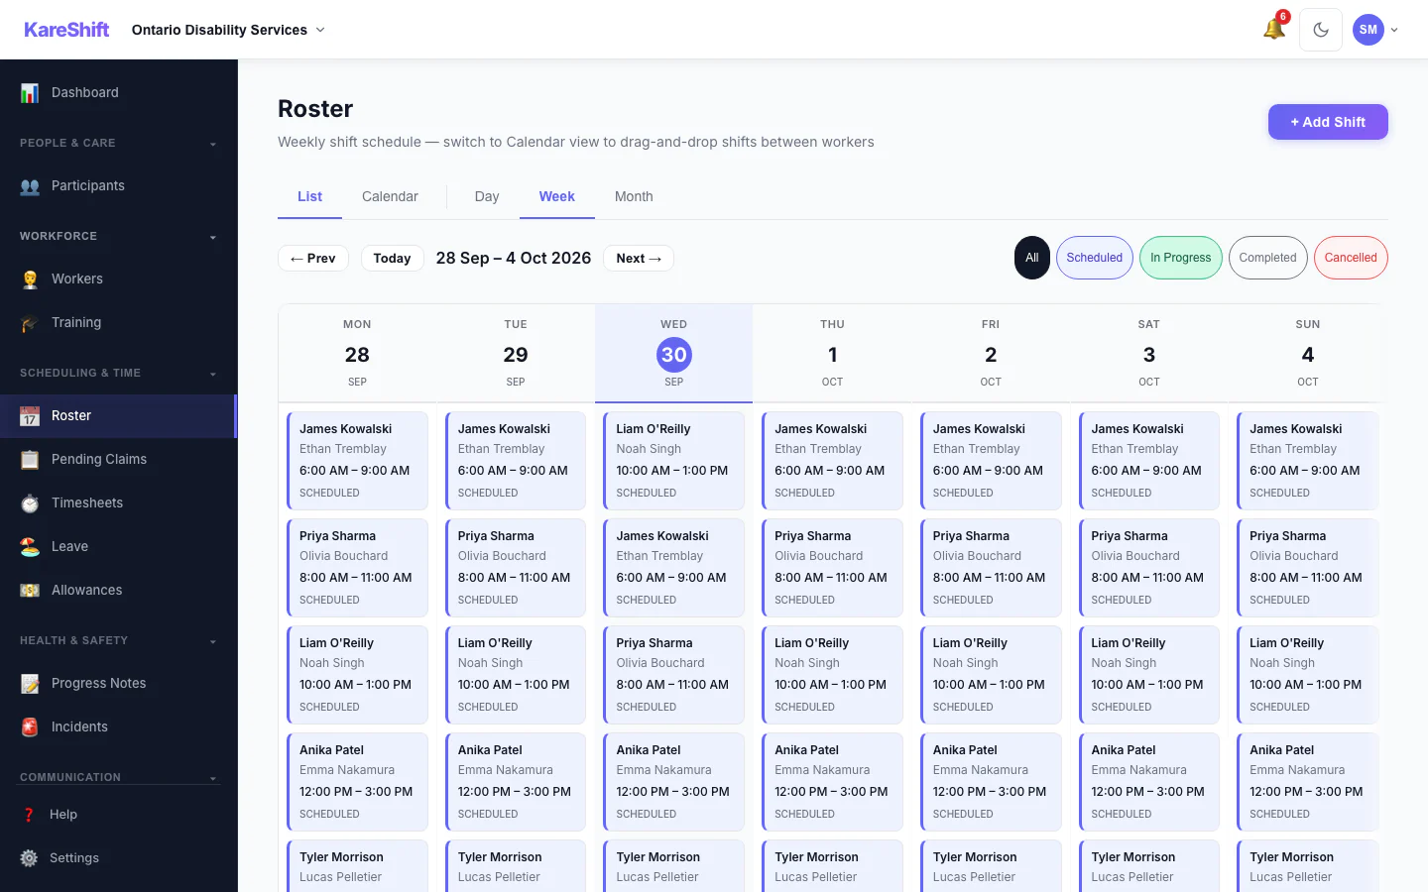Click the Allowances money icon

30,591
